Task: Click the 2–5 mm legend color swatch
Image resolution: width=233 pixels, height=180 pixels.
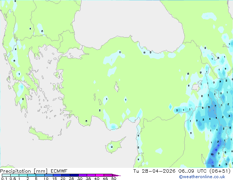Action: click(x=32, y=175)
